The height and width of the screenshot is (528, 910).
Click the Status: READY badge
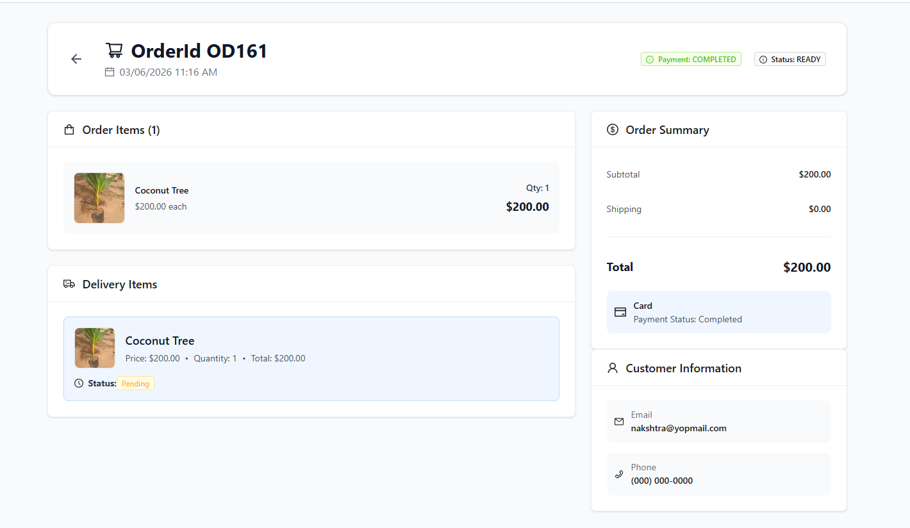click(x=790, y=60)
